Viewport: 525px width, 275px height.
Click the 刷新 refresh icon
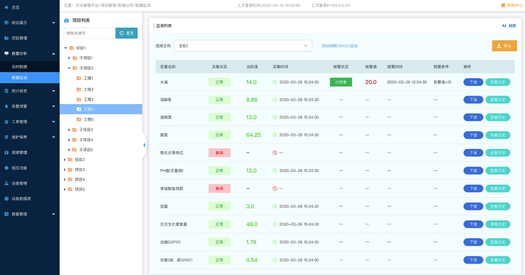coord(504,26)
